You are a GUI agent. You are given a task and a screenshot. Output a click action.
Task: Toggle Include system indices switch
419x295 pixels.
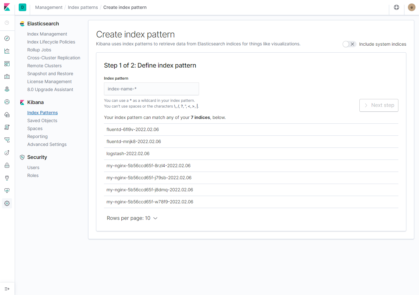click(x=350, y=44)
